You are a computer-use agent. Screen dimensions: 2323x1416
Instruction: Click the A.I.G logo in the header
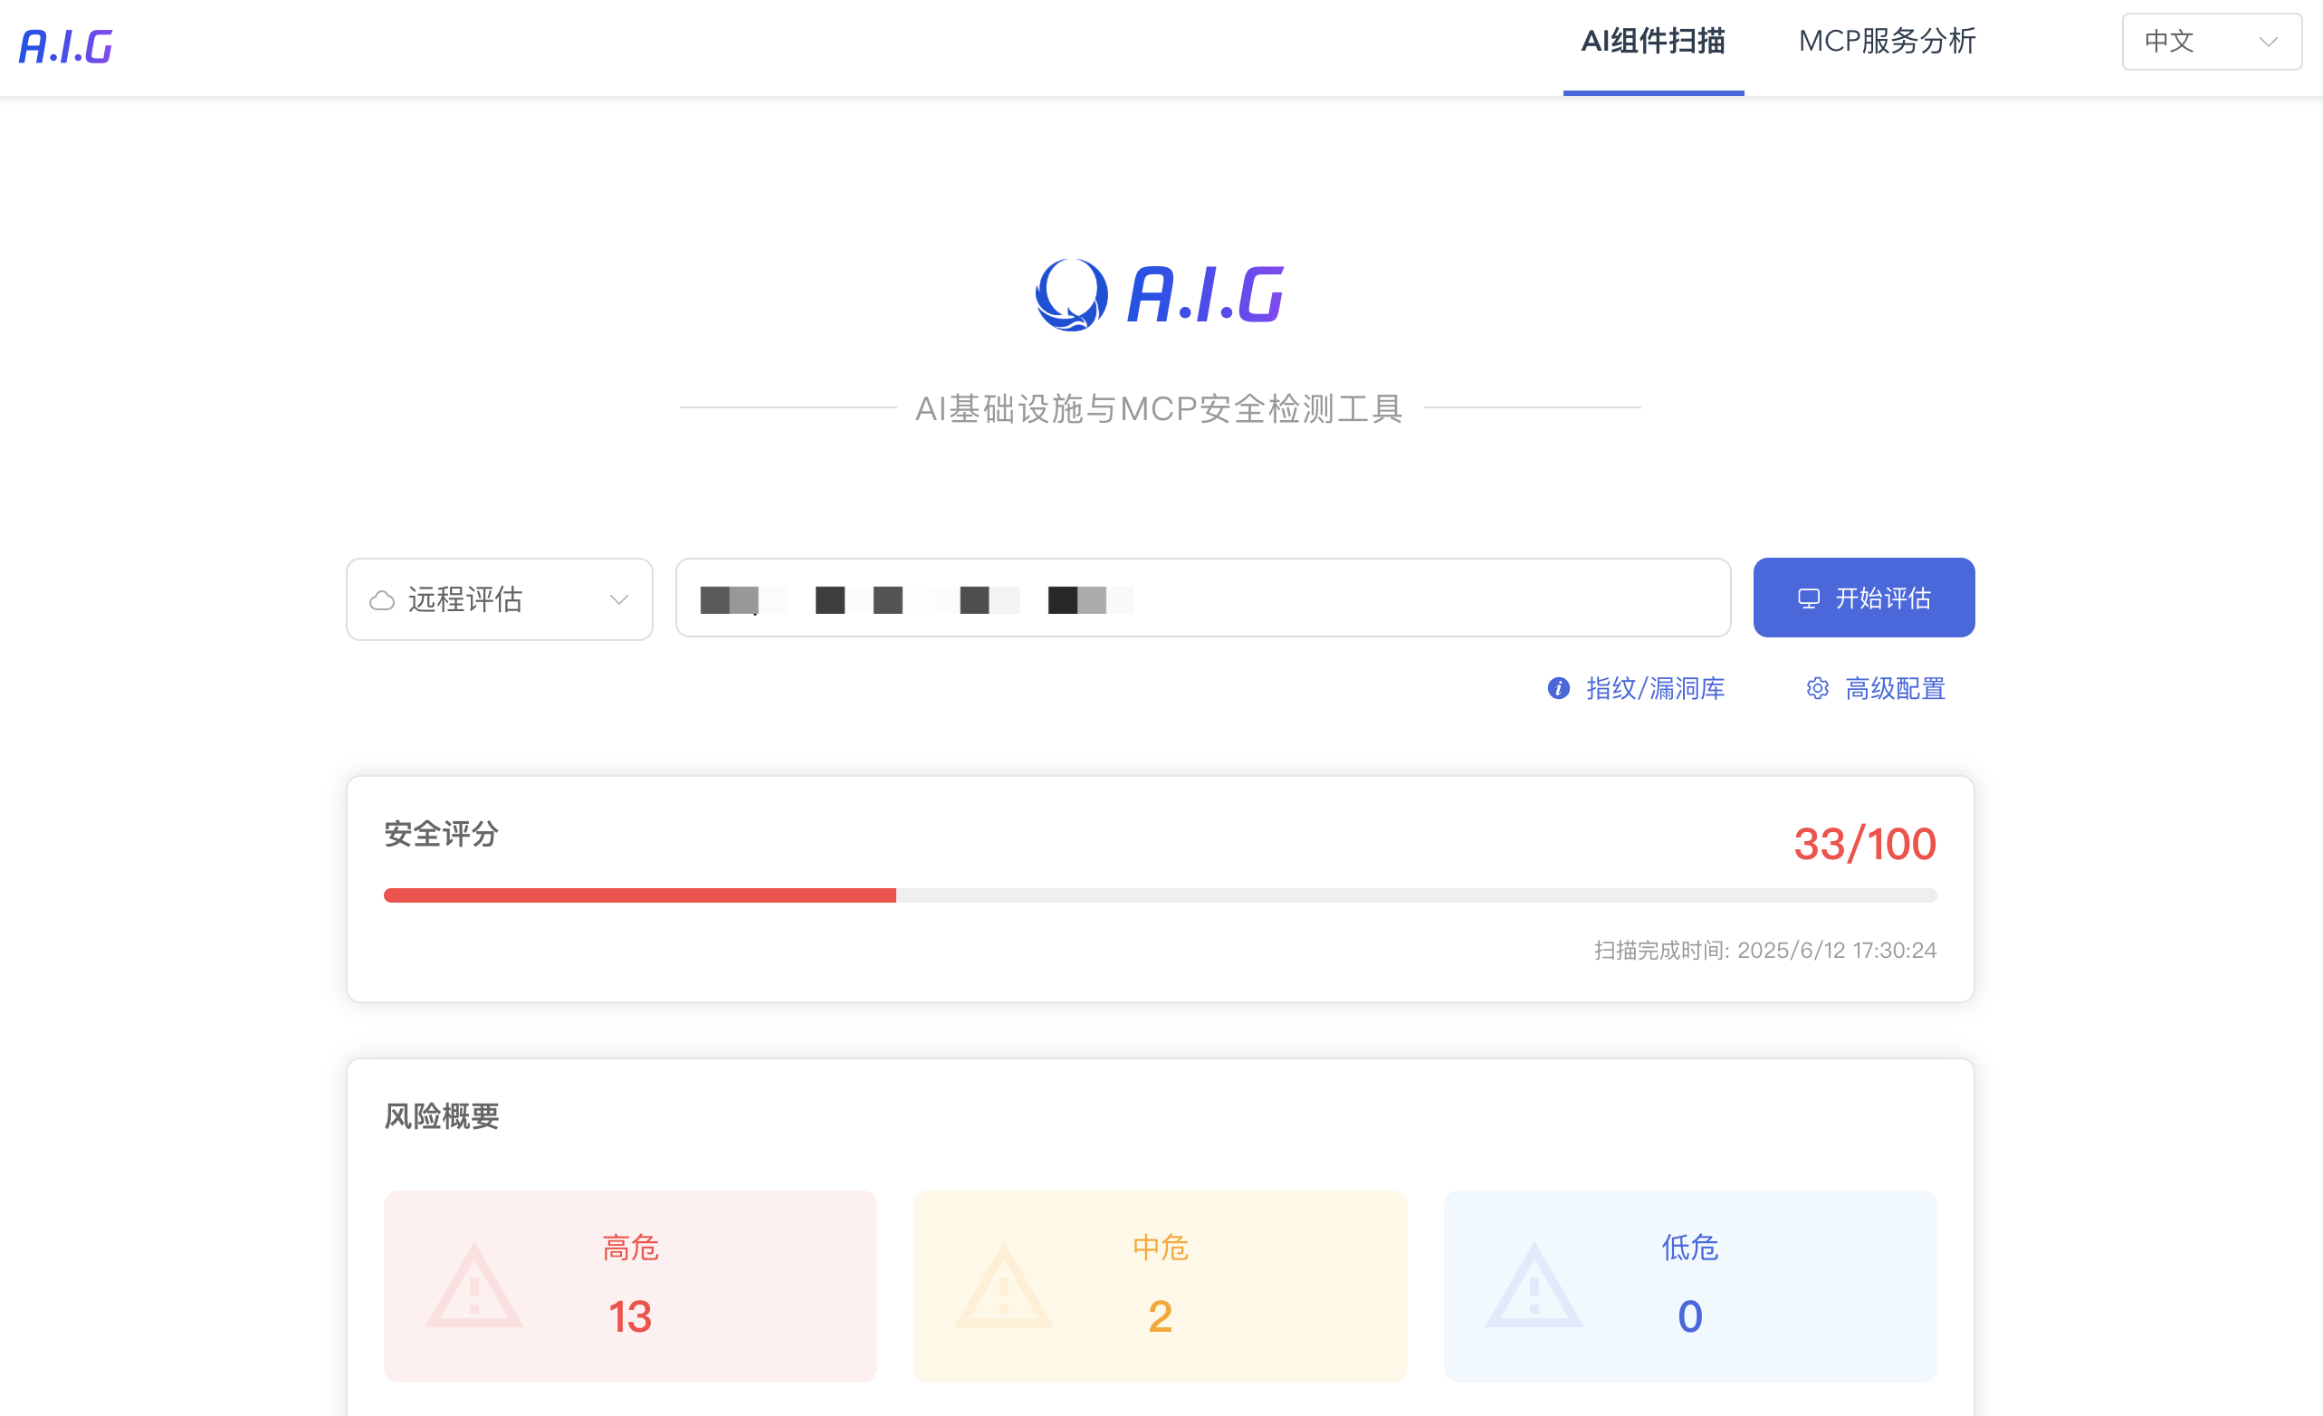[66, 46]
